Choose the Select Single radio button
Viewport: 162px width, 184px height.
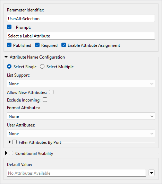click(x=9, y=67)
